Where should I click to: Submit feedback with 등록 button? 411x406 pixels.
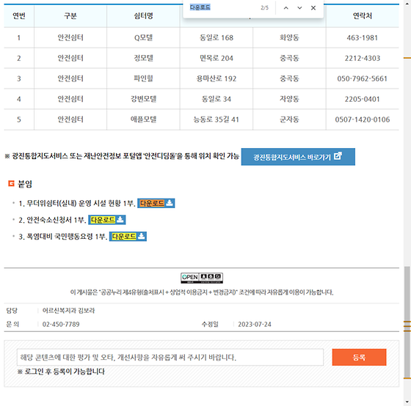[359, 357]
